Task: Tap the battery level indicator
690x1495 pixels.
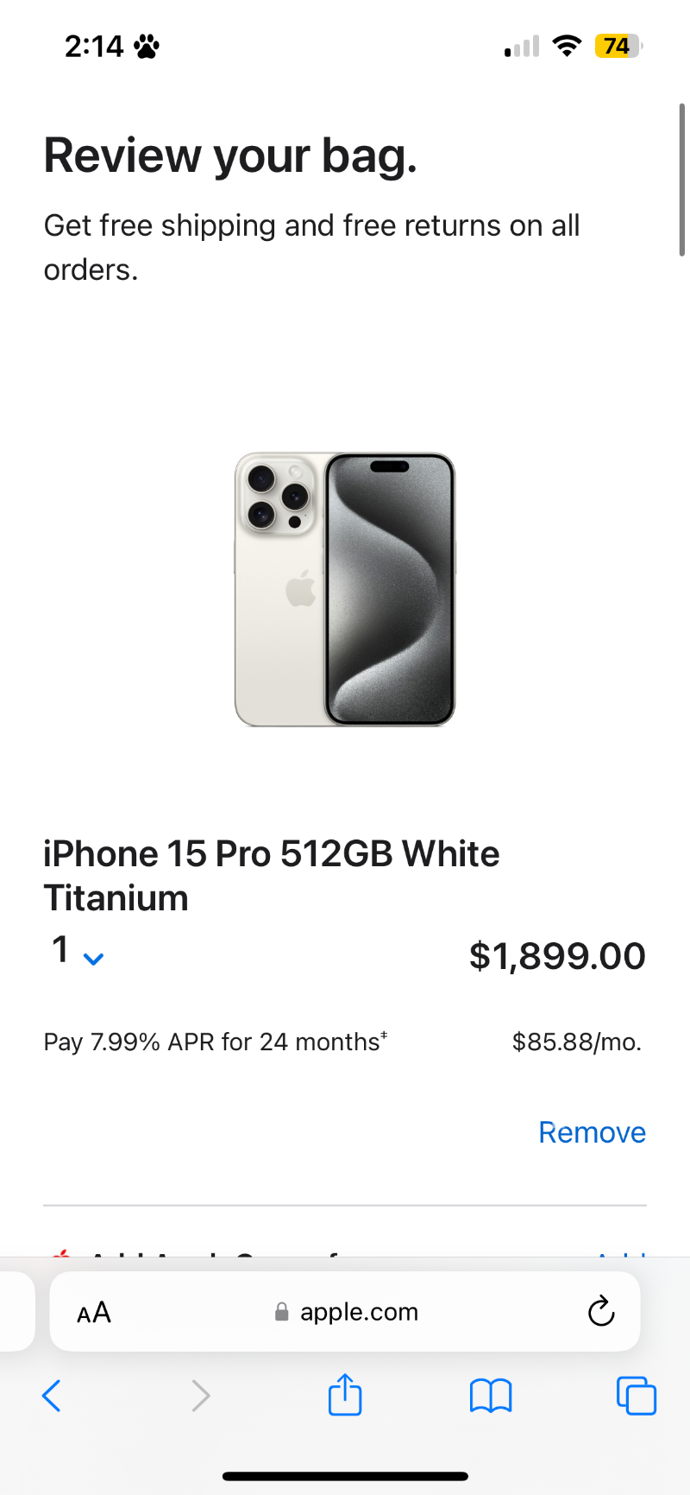Action: pos(618,46)
